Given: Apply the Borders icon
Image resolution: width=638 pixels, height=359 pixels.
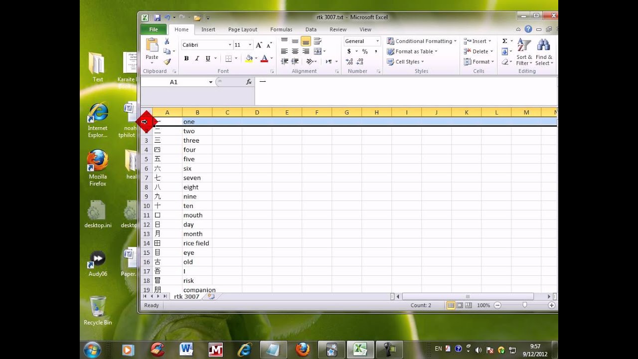Looking at the screenshot, I should pos(228,58).
